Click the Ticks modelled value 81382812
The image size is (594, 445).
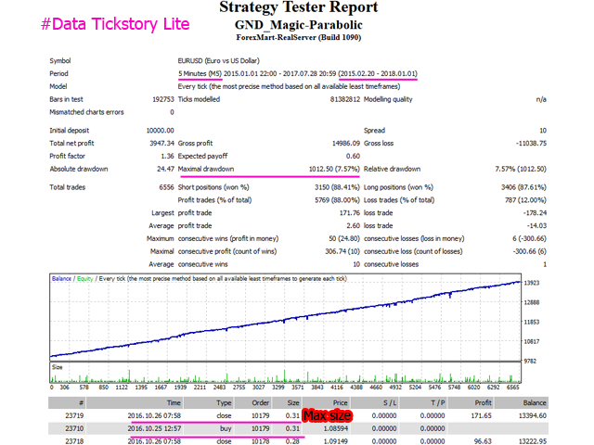coord(344,99)
